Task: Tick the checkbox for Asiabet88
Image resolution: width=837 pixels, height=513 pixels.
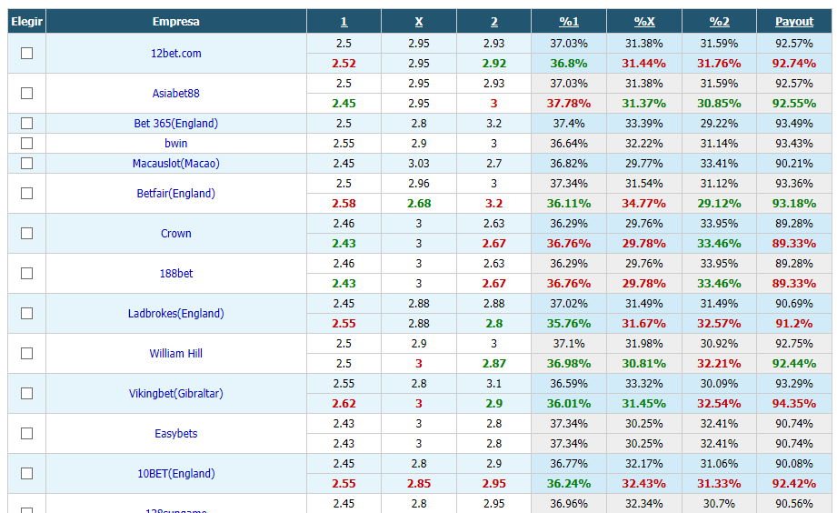Action: [26, 93]
